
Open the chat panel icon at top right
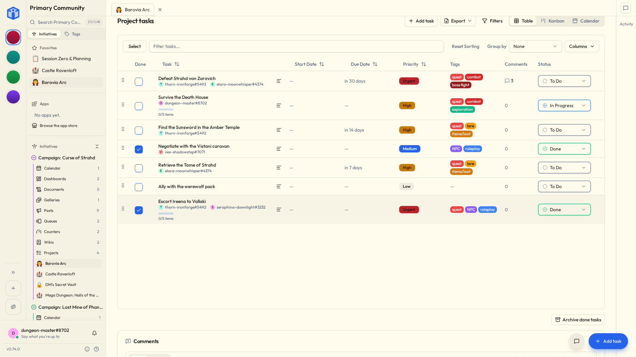pos(626,8)
